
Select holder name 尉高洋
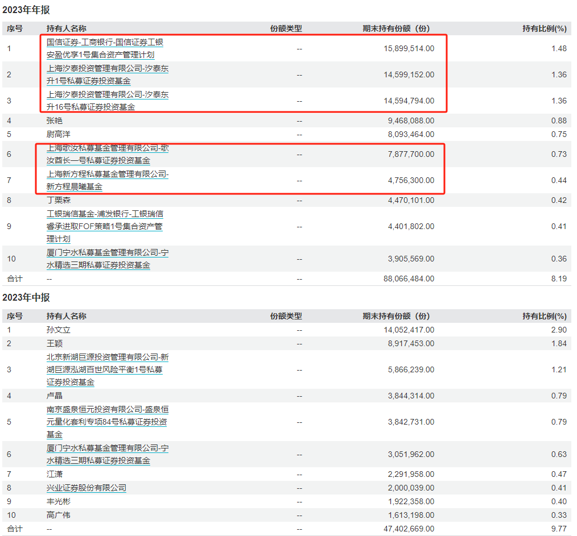pyautogui.click(x=59, y=134)
